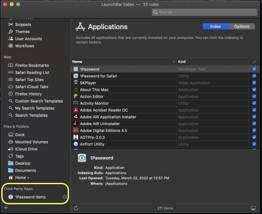This screenshot has width=262, height=214.
Task: Click the refresh index icon at bottom
Action: 76,208
